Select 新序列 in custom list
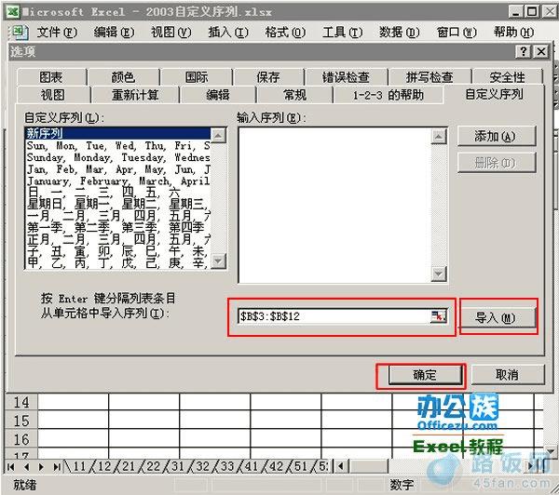559x495 pixels. click(117, 133)
